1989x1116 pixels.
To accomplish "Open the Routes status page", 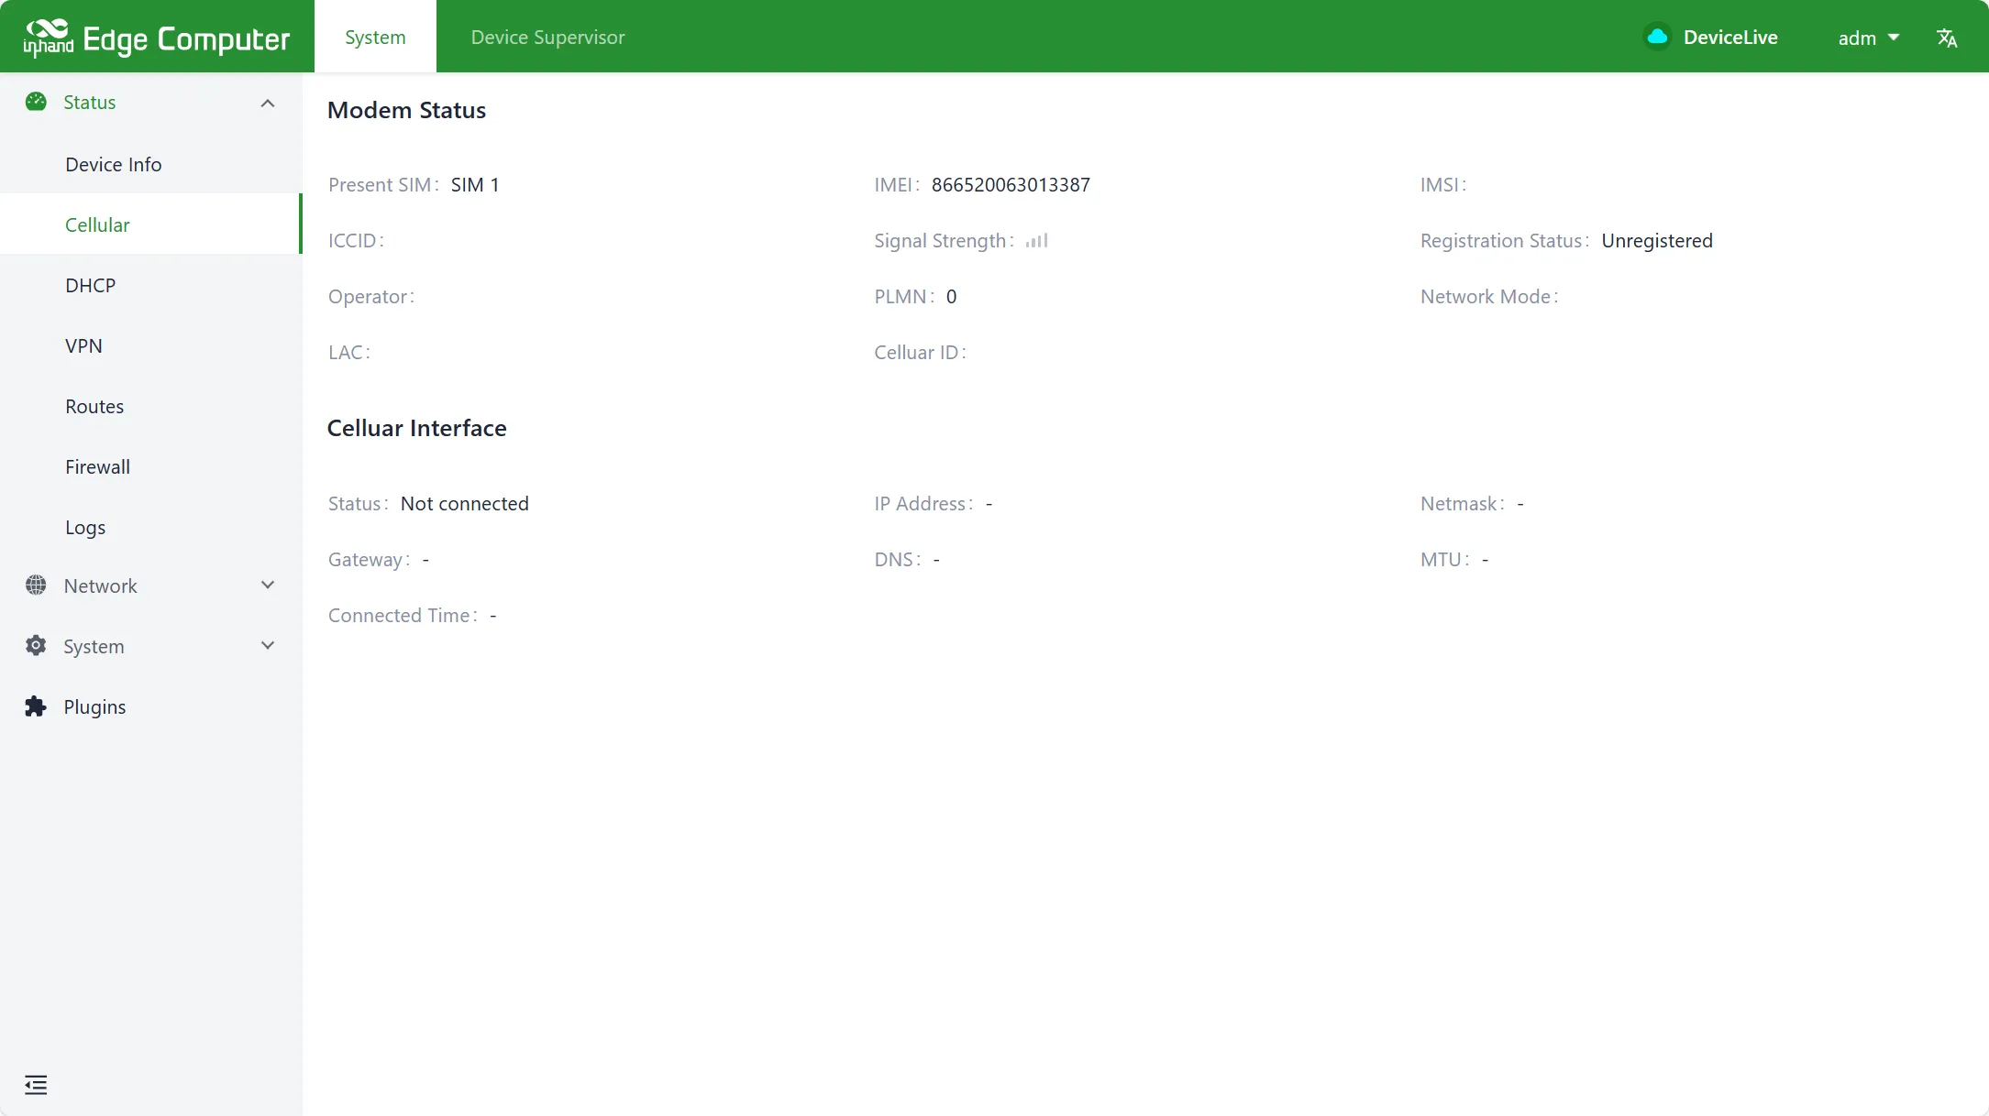I will 150,406.
